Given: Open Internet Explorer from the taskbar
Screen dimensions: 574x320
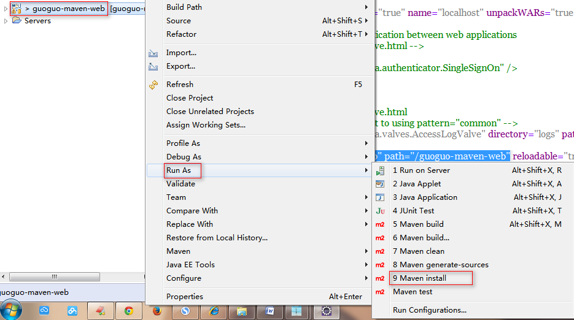Looking at the screenshot, I should point(214,311).
